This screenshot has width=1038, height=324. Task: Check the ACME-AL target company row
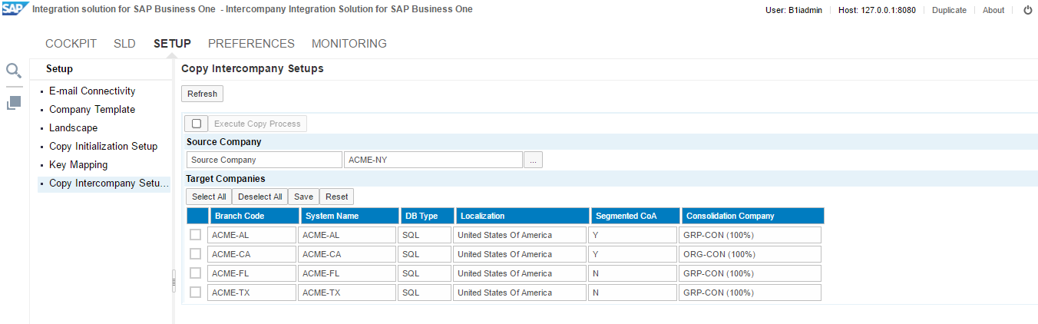tap(196, 235)
